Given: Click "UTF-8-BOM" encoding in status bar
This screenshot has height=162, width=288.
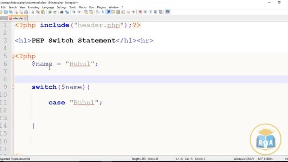Looking at the screenshot, I should tap(265, 159).
